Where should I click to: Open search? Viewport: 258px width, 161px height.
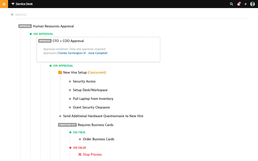click(x=231, y=4)
